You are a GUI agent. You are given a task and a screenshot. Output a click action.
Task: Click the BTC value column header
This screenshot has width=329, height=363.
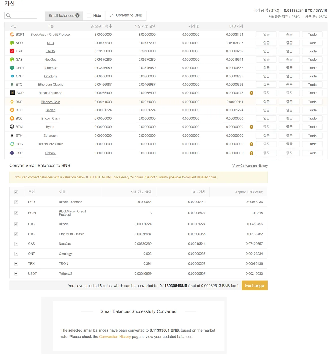(x=236, y=26)
